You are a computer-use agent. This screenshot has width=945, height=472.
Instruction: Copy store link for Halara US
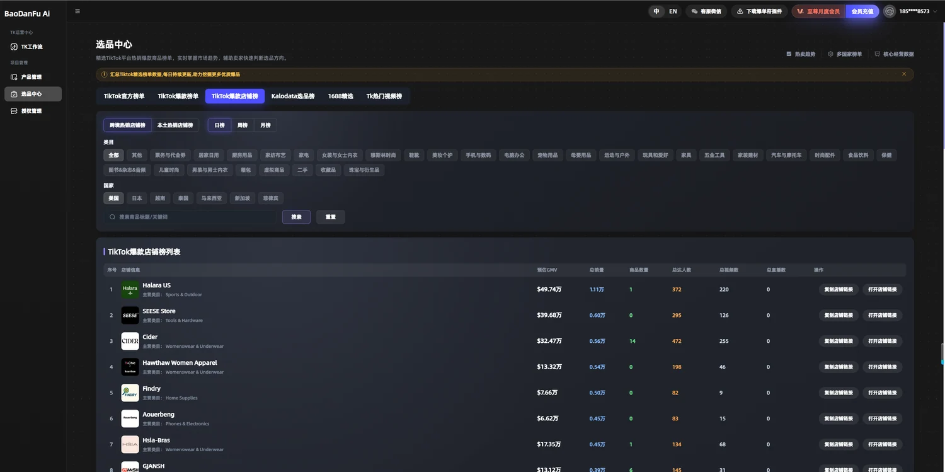839,289
